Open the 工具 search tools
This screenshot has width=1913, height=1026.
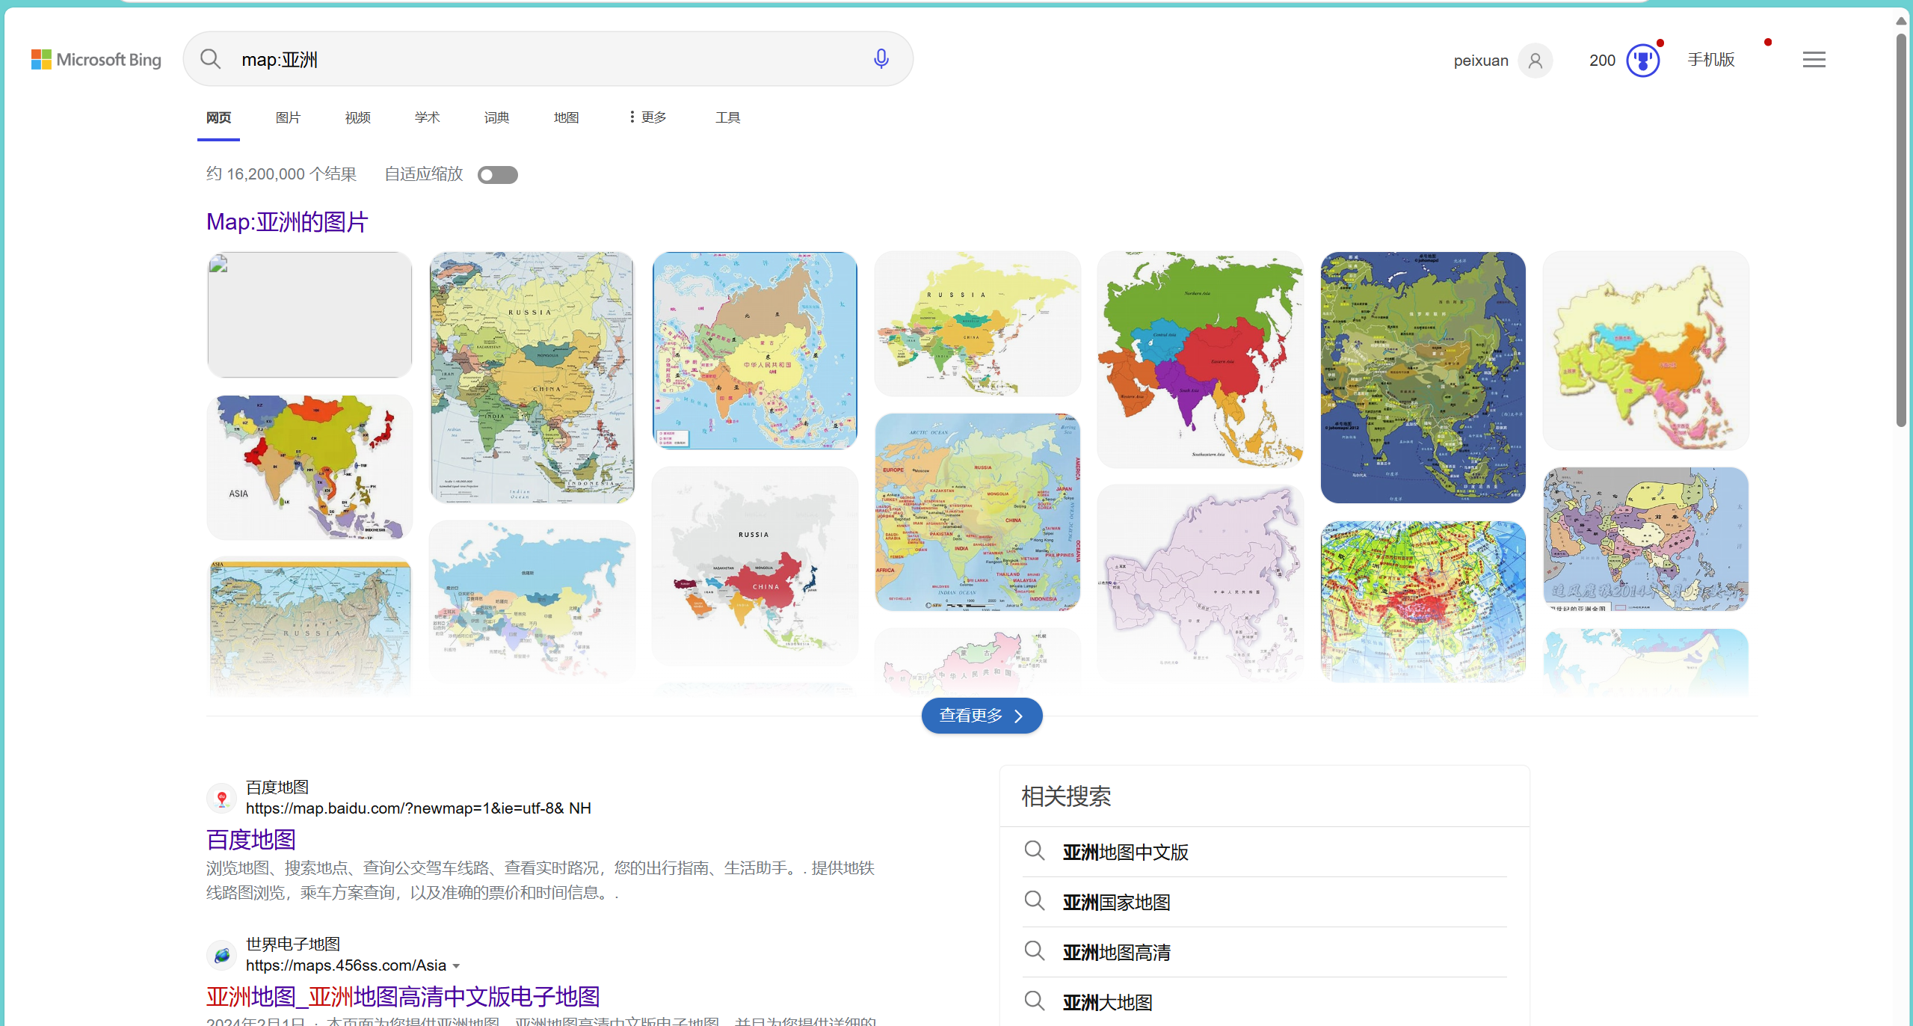[x=727, y=117]
